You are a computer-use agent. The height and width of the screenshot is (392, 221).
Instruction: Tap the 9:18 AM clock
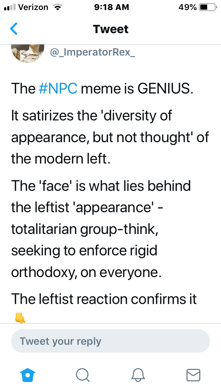point(111,7)
